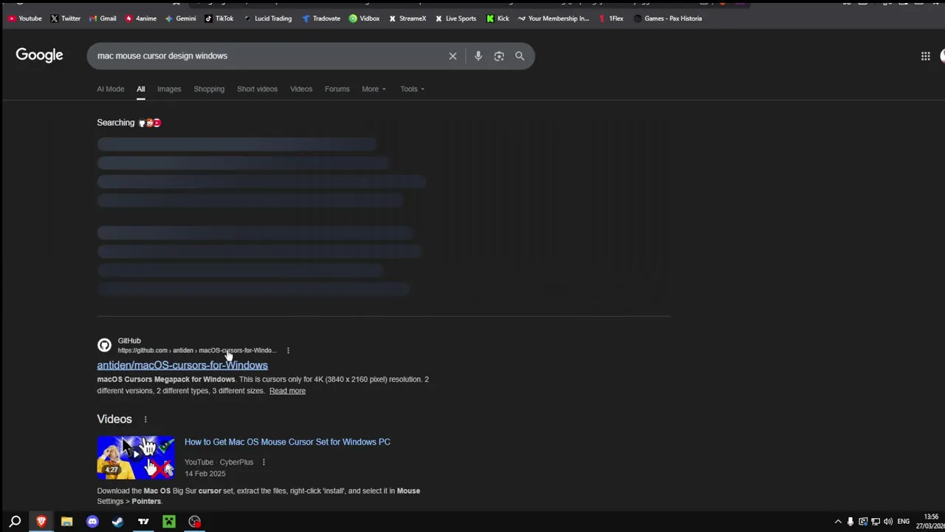Switch to the Images tab

[x=169, y=89]
